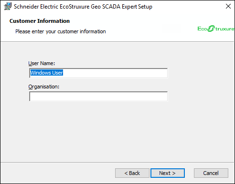This screenshot has height=184, width=235.
Task: Click the Customer Information heading
Action: pyautogui.click(x=40, y=21)
